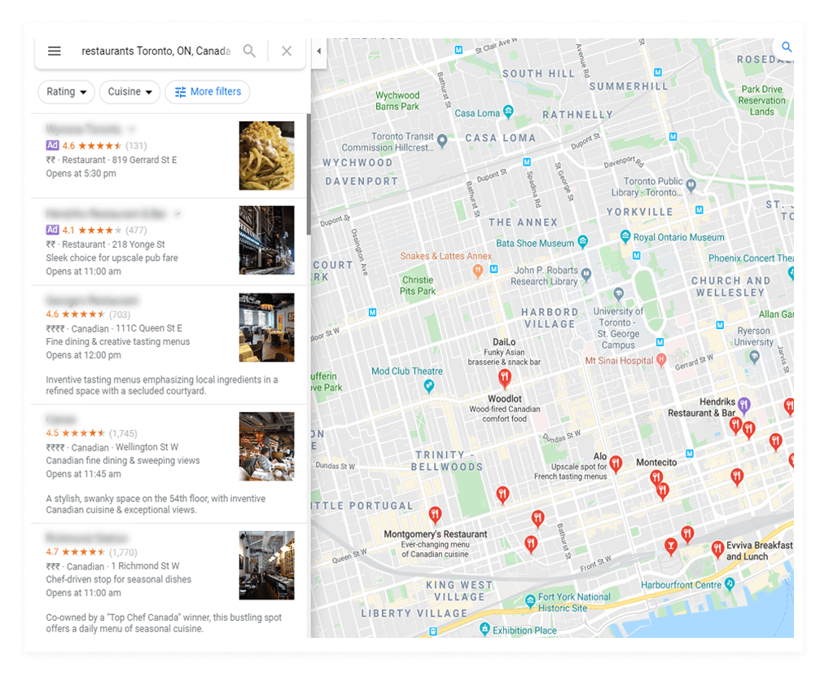The height and width of the screenshot is (677, 820).
Task: Open More filters
Action: point(208,92)
